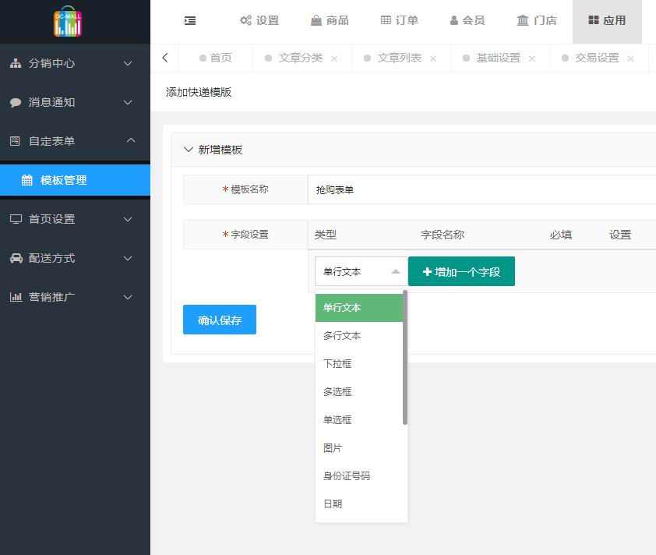This screenshot has width=656, height=555.
Task: Close the 基础设置 tab
Action: 532,58
